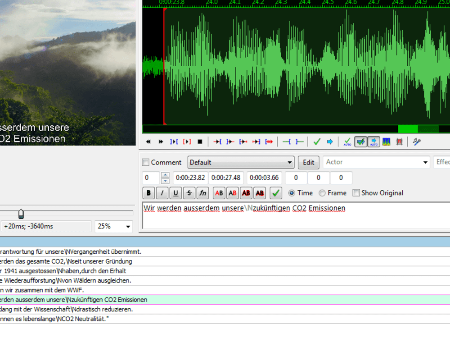The width and height of the screenshot is (450, 338).
Task: Toggle the red film-strip audio option
Action: pos(399,142)
